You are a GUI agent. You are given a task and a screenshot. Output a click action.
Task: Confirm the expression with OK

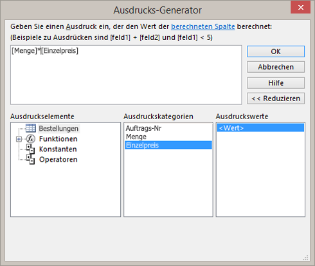pos(276,52)
